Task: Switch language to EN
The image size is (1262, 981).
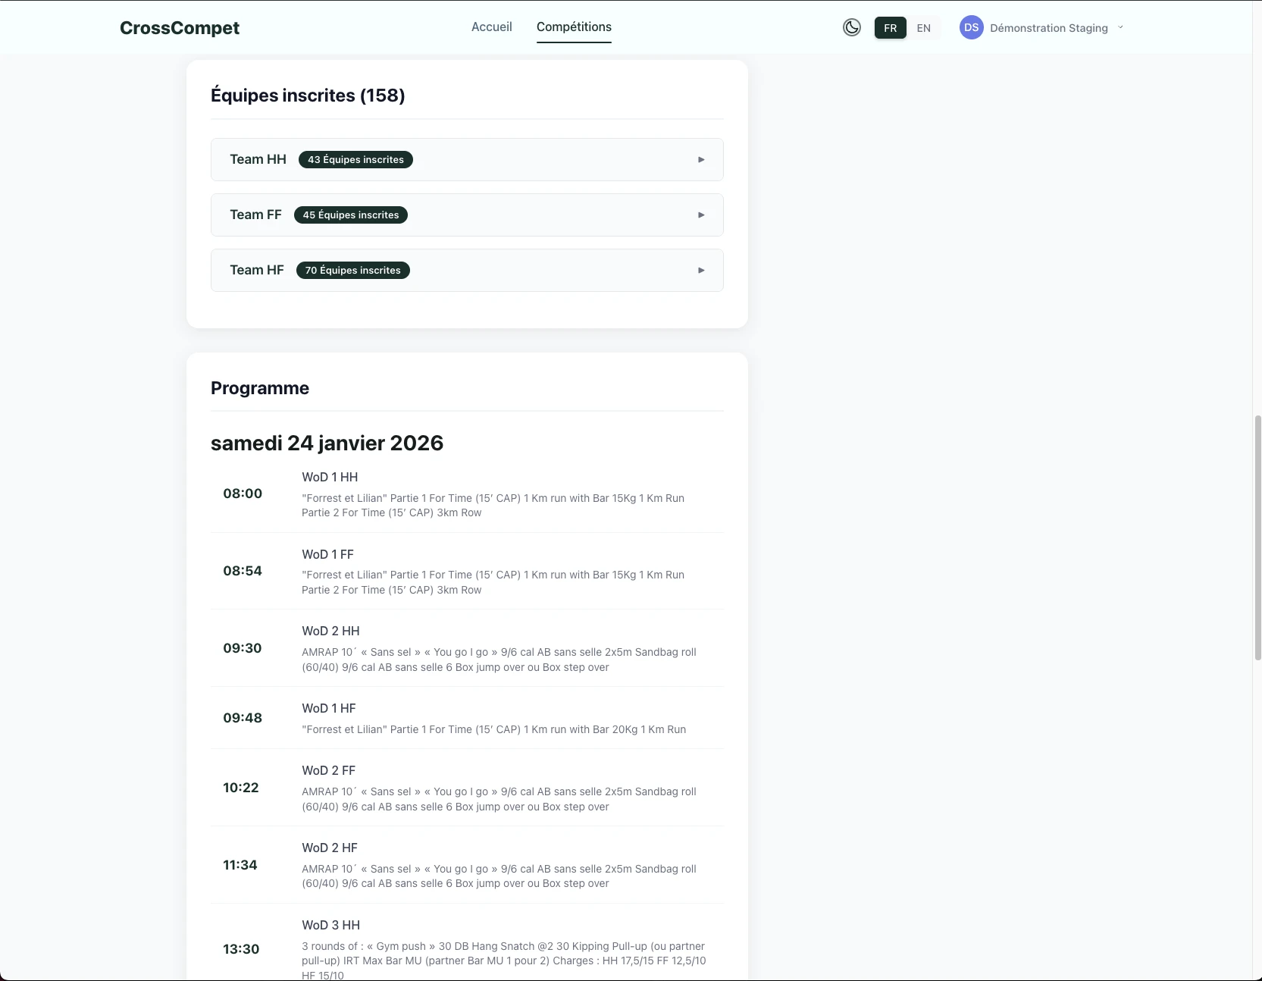Action: click(923, 27)
